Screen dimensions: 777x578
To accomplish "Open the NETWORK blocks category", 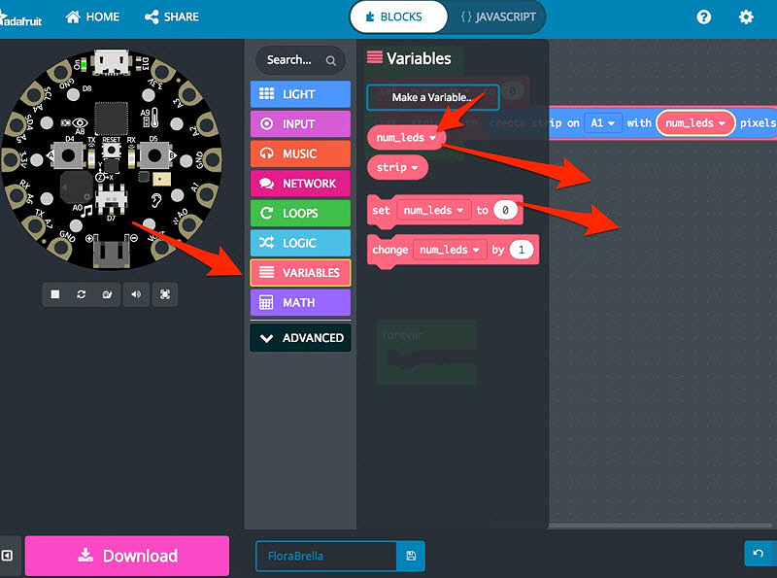I will click(x=300, y=184).
